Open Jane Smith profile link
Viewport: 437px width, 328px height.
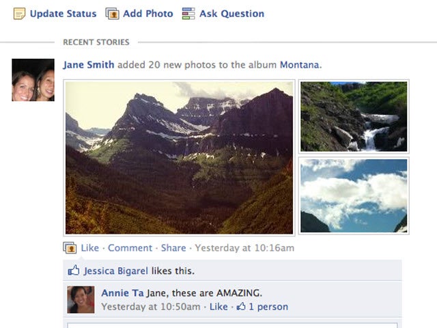pyautogui.click(x=88, y=65)
